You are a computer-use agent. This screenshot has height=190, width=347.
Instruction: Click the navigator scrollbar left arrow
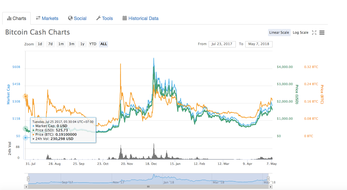coord(26,187)
